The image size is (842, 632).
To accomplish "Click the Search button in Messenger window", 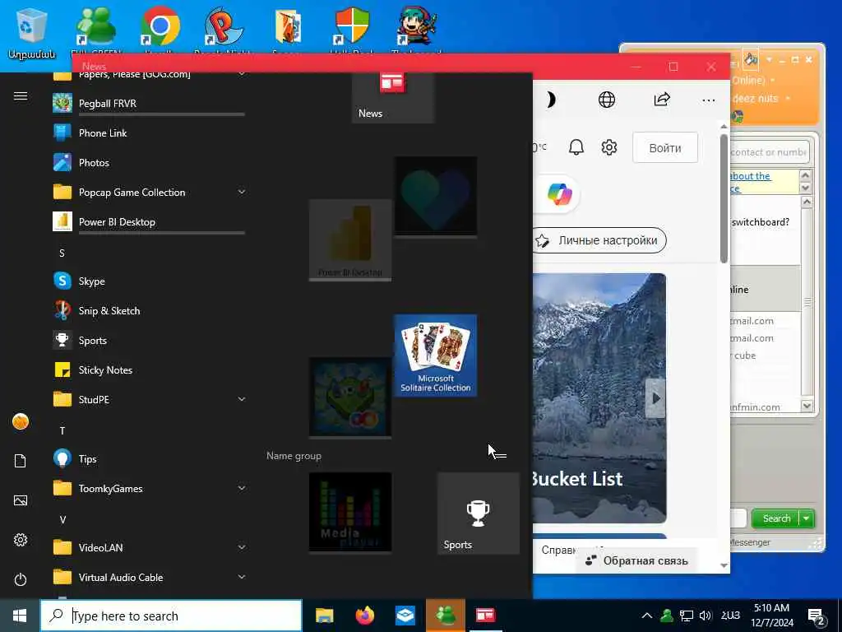I will click(776, 518).
